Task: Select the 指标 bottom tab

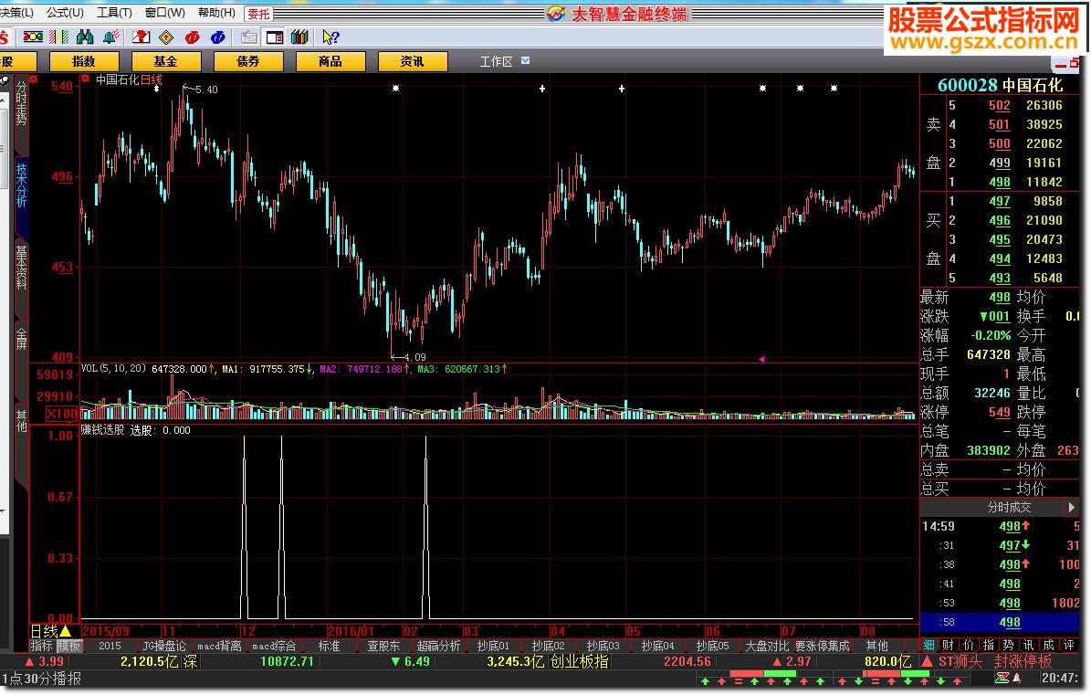Action: pos(42,646)
